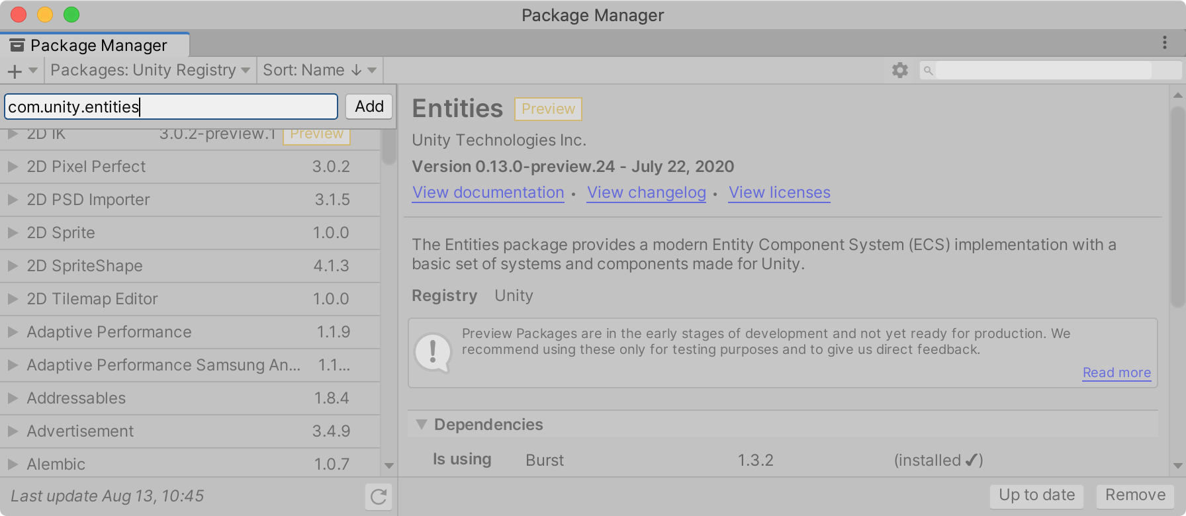Screen dimensions: 1186x516
Task: Open the View documentation link
Action: pyautogui.click(x=488, y=193)
